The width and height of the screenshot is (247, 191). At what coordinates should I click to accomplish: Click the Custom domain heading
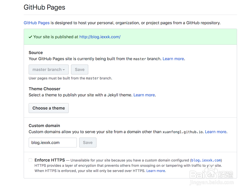click(44, 126)
